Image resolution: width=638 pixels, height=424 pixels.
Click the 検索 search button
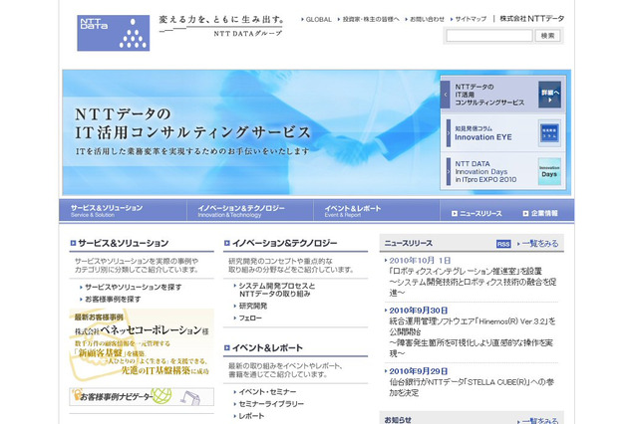pyautogui.click(x=547, y=36)
